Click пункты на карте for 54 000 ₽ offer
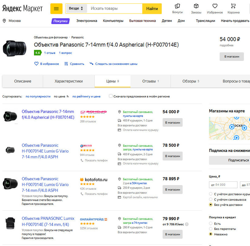 point(133,116)
